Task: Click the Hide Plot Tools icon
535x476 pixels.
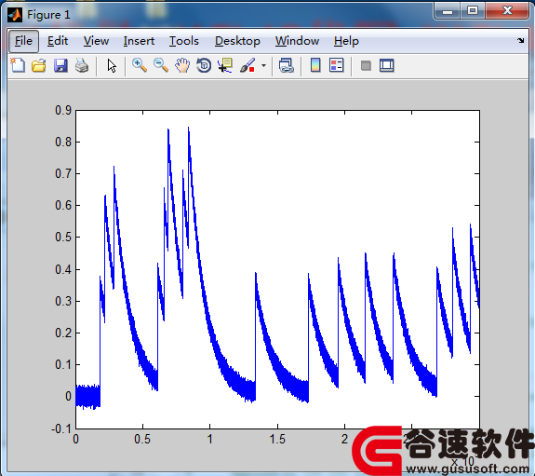Action: [366, 65]
